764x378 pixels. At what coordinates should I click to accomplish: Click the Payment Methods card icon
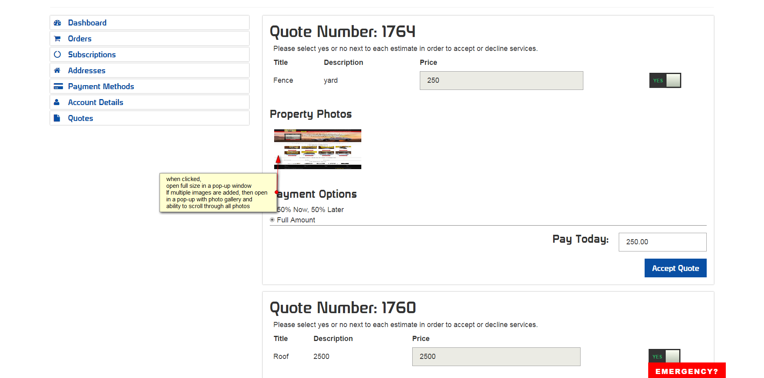coord(58,86)
